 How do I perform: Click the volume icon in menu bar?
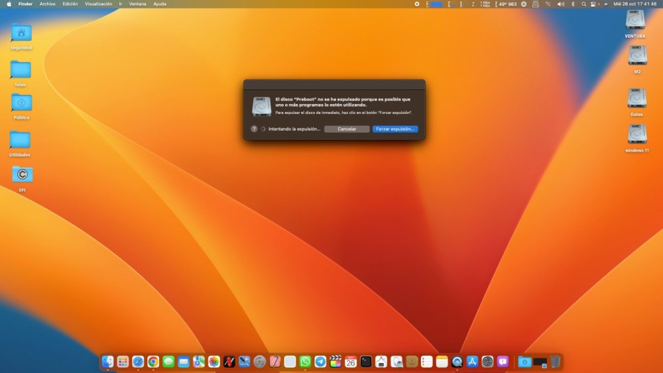(x=561, y=4)
